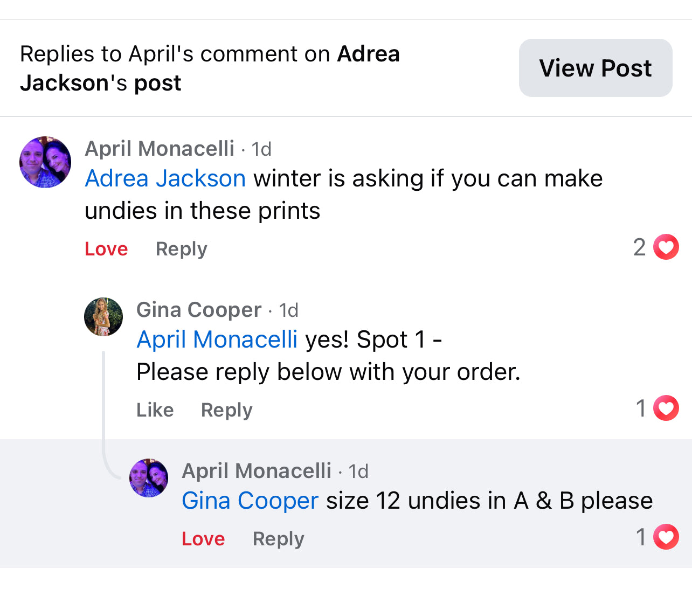
Task: View the heart reaction on the size 12 reply
Action: coord(657,537)
